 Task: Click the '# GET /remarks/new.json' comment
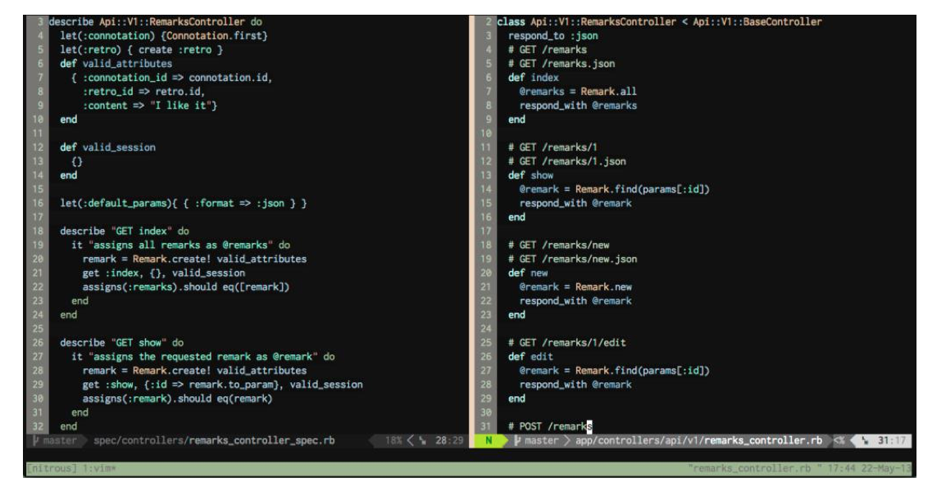coord(572,259)
